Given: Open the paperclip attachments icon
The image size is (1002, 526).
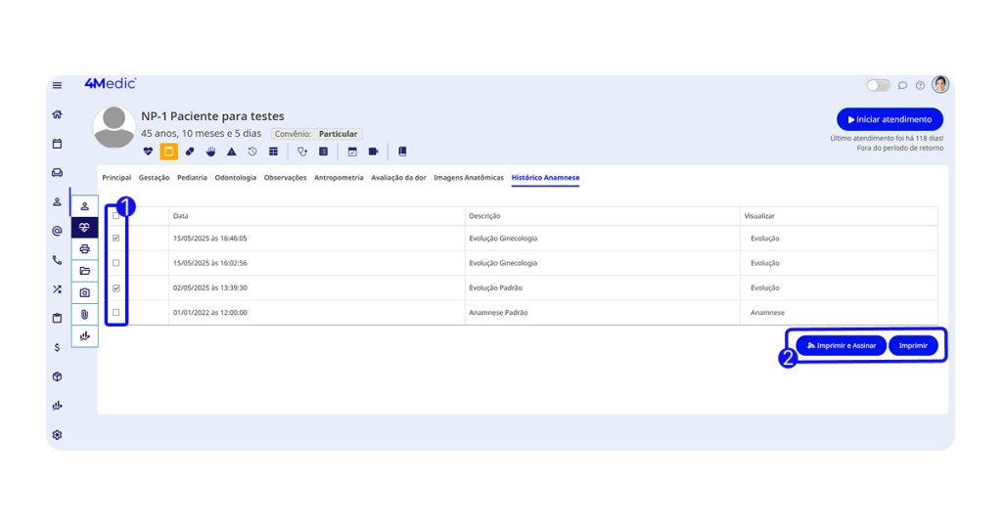Looking at the screenshot, I should [85, 314].
